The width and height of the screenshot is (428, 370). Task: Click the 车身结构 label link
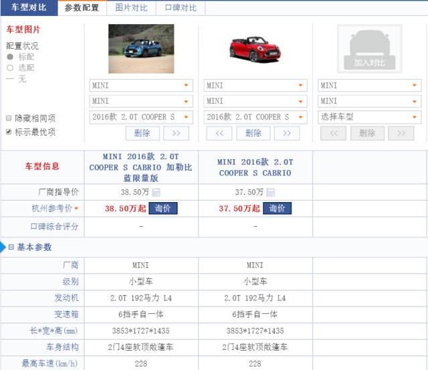(62, 347)
